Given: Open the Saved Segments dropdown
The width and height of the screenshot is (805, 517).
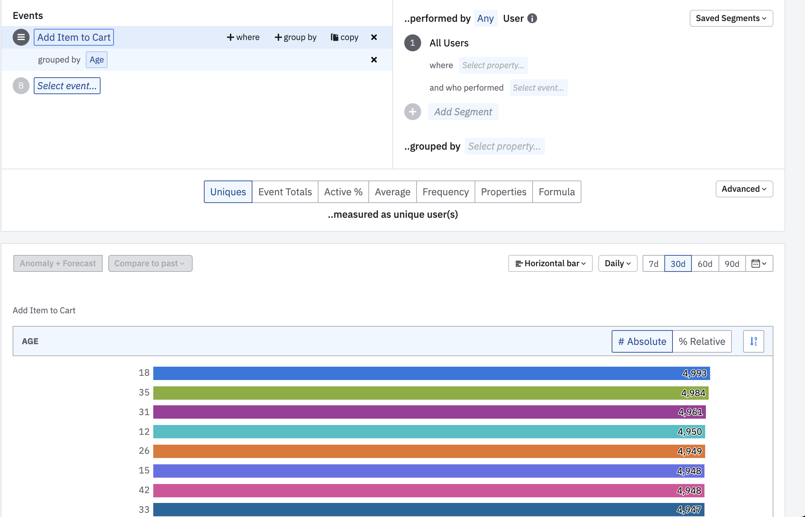Looking at the screenshot, I should coord(731,18).
